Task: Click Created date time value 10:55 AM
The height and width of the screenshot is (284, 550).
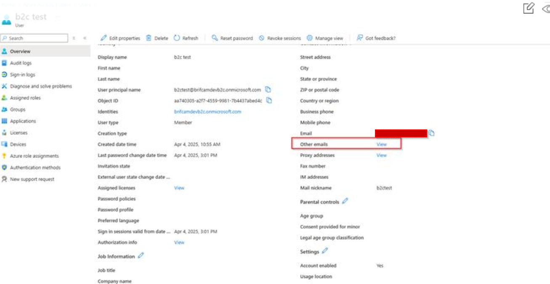Action: point(197,144)
